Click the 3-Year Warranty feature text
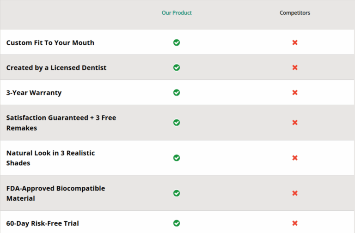 click(x=34, y=93)
